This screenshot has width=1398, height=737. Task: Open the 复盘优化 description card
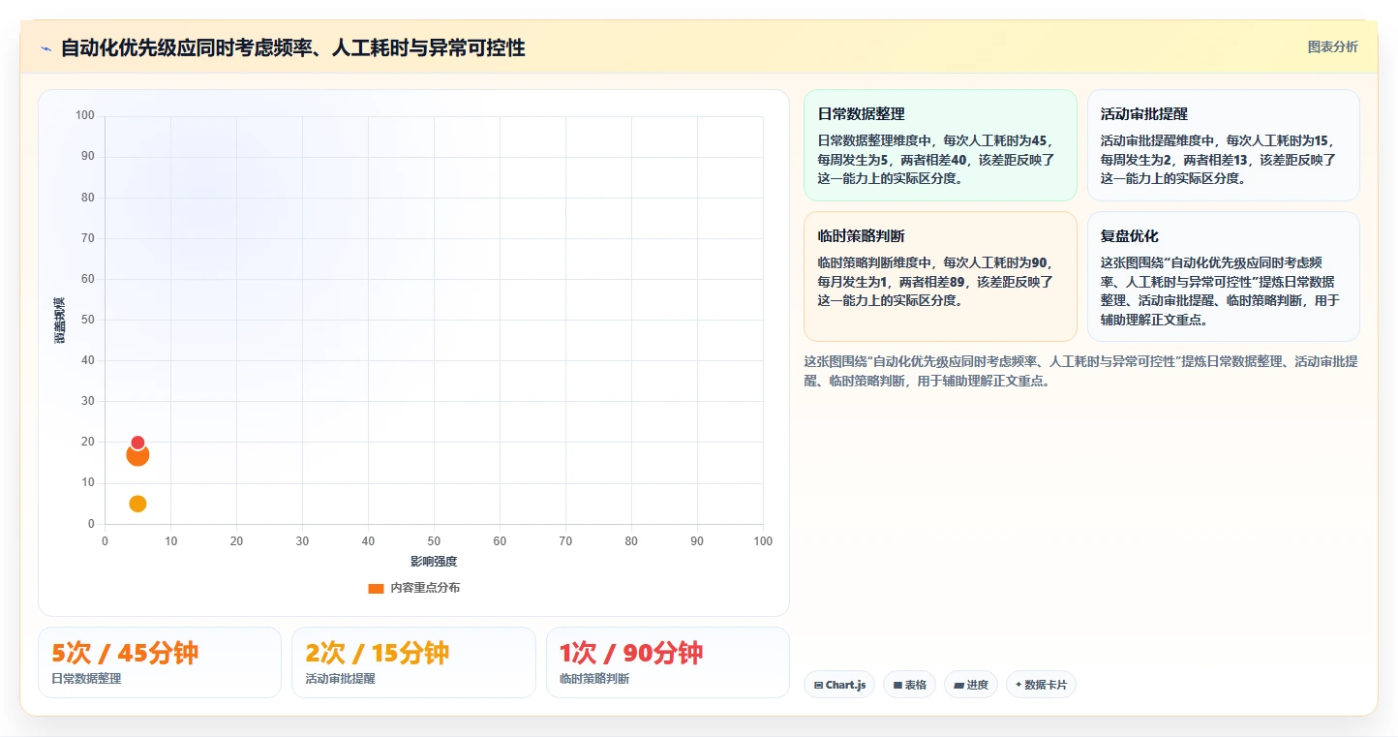(x=1223, y=277)
